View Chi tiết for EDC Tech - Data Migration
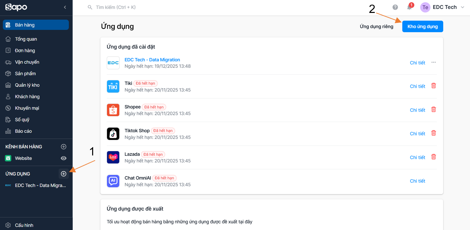The height and width of the screenshot is (230, 470). click(x=418, y=63)
